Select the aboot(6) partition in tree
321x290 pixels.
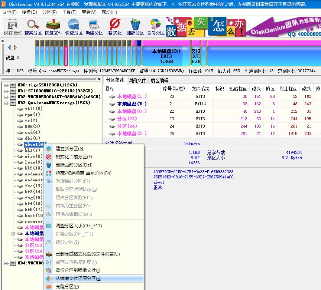[35, 144]
